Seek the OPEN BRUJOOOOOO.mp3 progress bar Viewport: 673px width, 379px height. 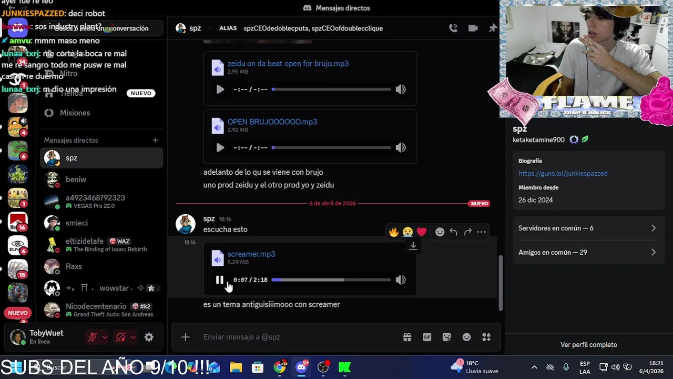tap(331, 148)
